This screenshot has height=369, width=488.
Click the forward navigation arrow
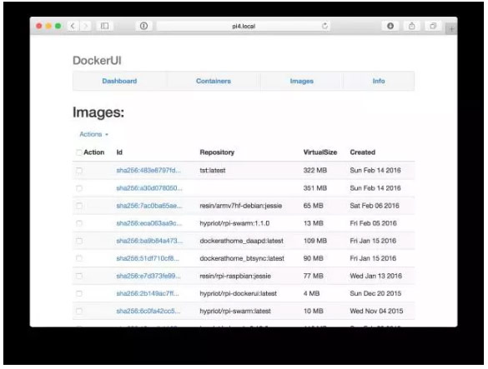[85, 26]
